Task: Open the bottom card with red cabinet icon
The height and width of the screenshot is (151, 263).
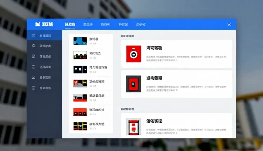Action: 177,126
